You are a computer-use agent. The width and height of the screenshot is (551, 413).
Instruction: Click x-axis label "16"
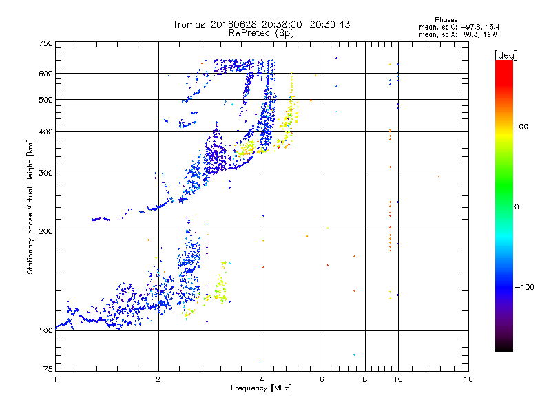click(x=468, y=379)
